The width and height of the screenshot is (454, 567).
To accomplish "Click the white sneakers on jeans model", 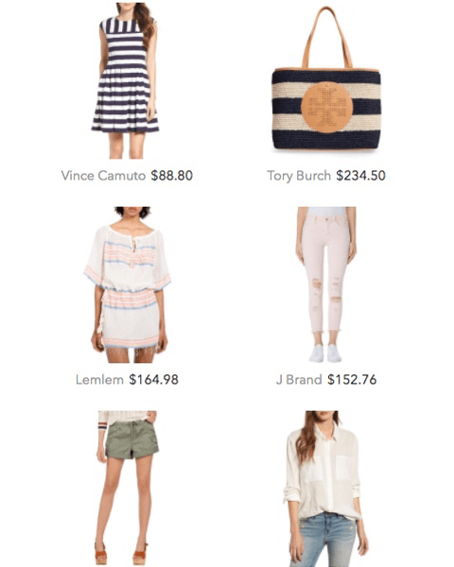I will click(x=325, y=353).
